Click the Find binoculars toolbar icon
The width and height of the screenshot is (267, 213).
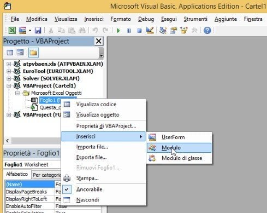pos(82,30)
